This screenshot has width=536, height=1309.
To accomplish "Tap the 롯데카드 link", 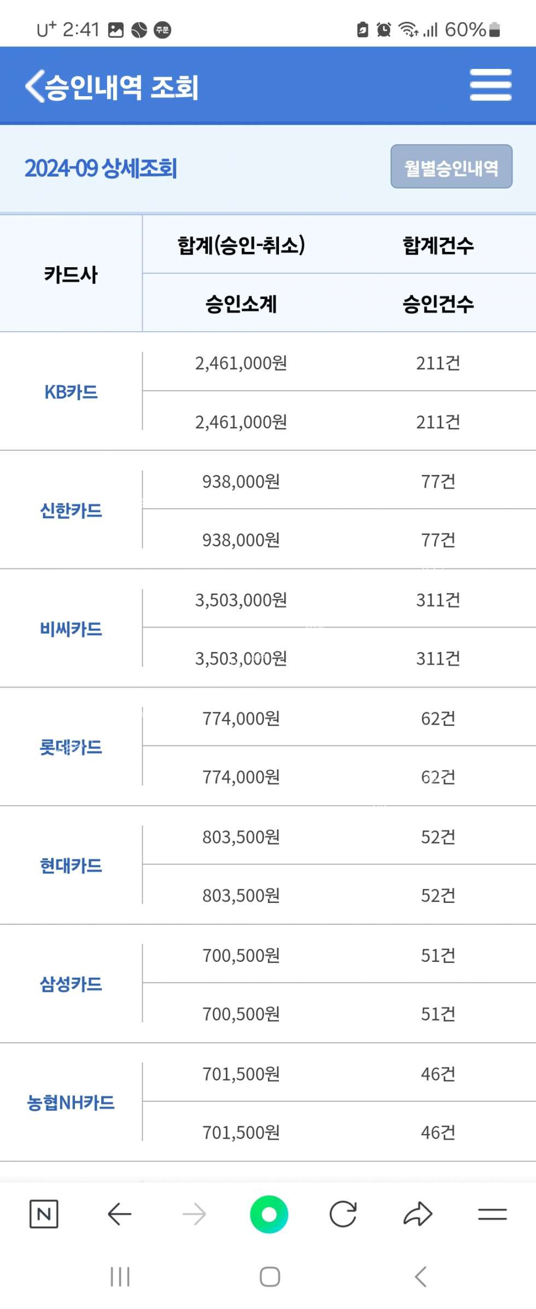I will click(x=71, y=747).
